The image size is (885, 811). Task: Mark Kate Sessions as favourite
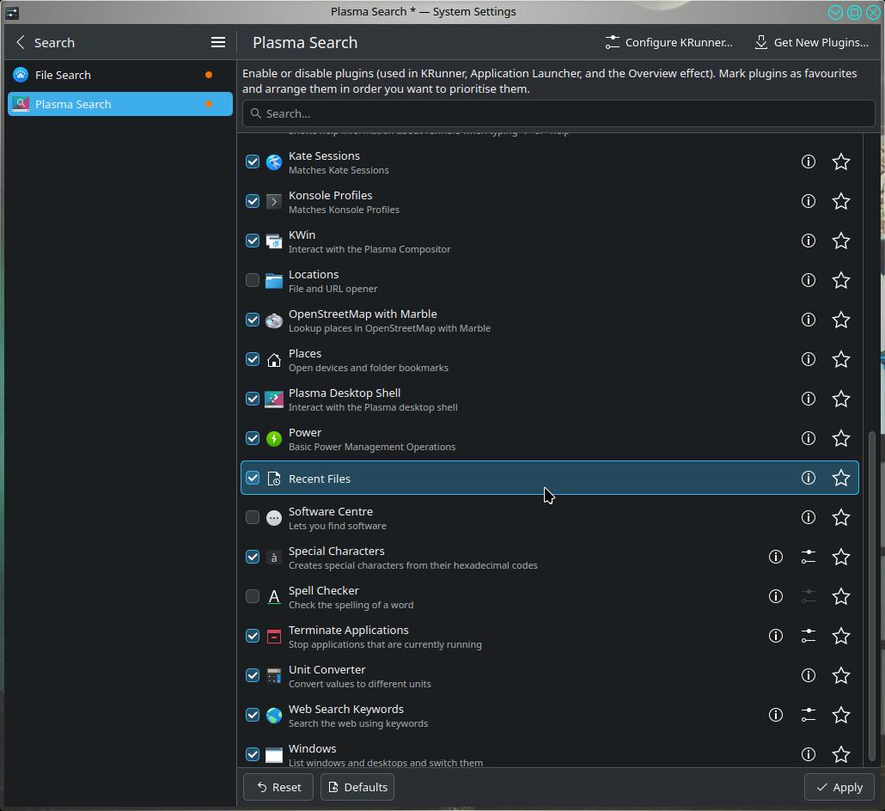pyautogui.click(x=841, y=162)
